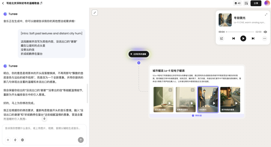
Task: Favorite the 点头里的谢谢 song
Action: pyautogui.click(x=170, y=90)
